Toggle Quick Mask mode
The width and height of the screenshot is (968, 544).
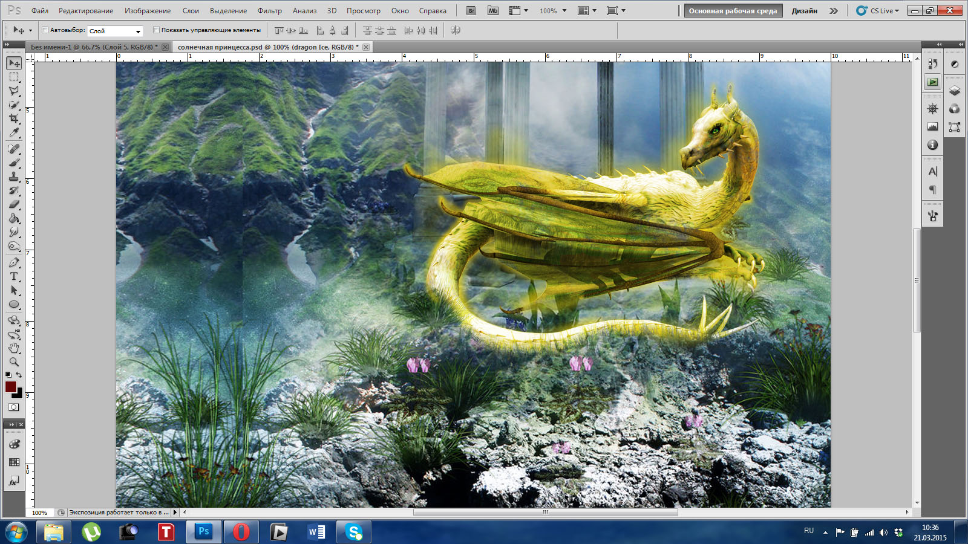tap(14, 407)
